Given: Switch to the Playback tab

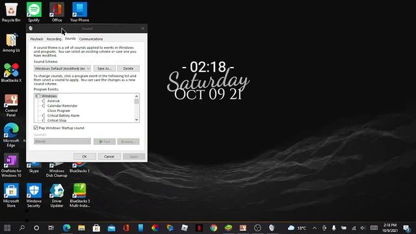Looking at the screenshot, I should pos(36,39).
